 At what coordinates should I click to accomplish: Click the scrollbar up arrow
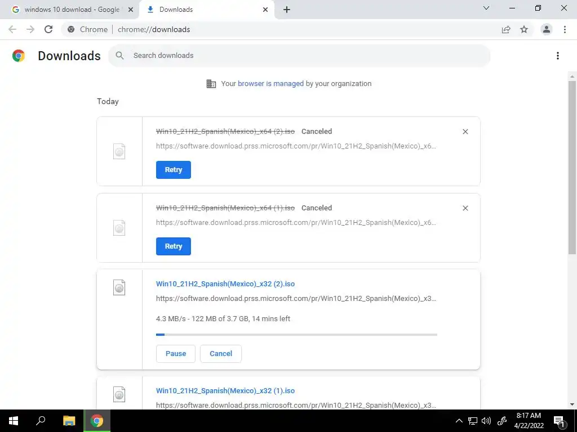click(x=572, y=76)
